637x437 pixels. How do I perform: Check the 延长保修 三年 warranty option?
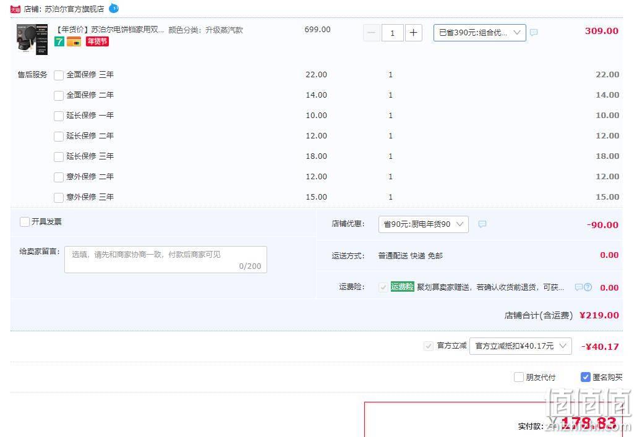[59, 157]
